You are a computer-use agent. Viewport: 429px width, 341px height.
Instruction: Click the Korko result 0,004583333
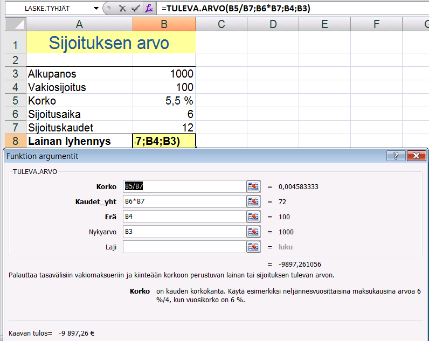(298, 186)
